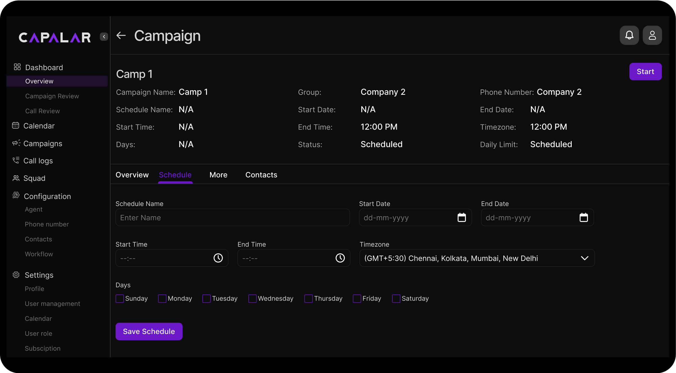Click the End Time clock icon
The height and width of the screenshot is (373, 676).
point(340,258)
